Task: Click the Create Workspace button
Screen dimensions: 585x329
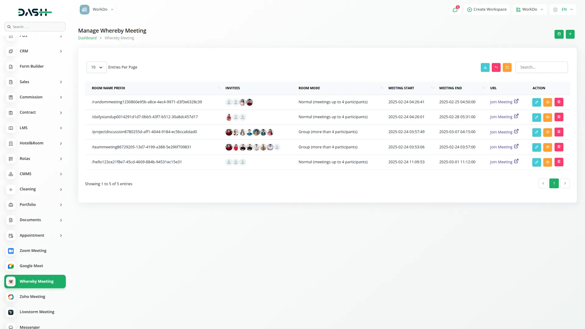Action: (x=487, y=9)
